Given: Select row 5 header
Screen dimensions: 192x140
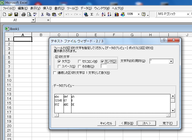Looking at the screenshot, I should pyautogui.click(x=9, y=58).
